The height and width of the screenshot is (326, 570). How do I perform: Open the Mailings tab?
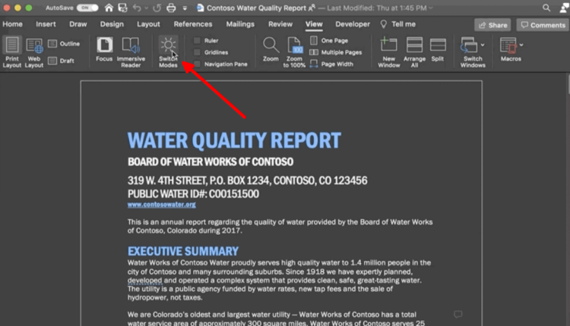coord(240,24)
